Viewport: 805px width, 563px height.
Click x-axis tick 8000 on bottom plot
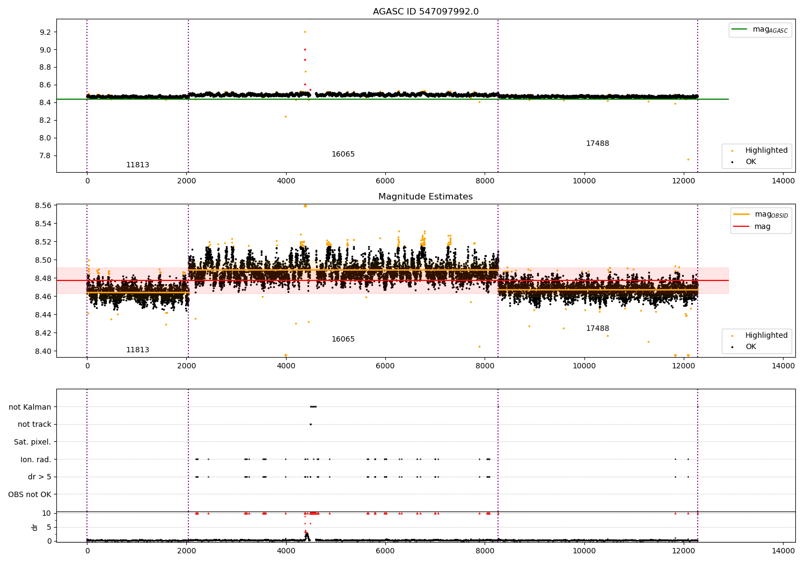pos(485,551)
